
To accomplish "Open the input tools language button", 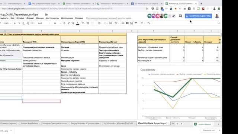I will (x=149, y=23).
